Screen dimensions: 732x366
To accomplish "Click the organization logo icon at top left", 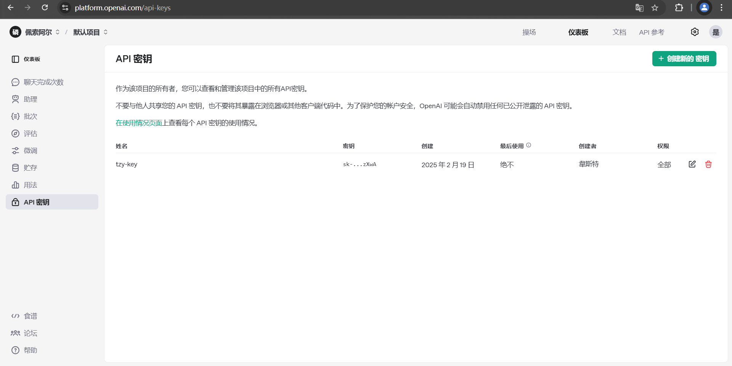I will [x=15, y=32].
